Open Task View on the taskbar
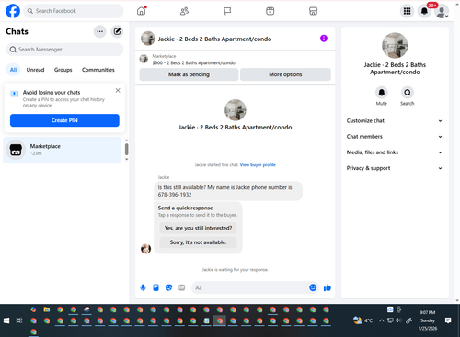This screenshot has width=460, height=337. coord(19,320)
